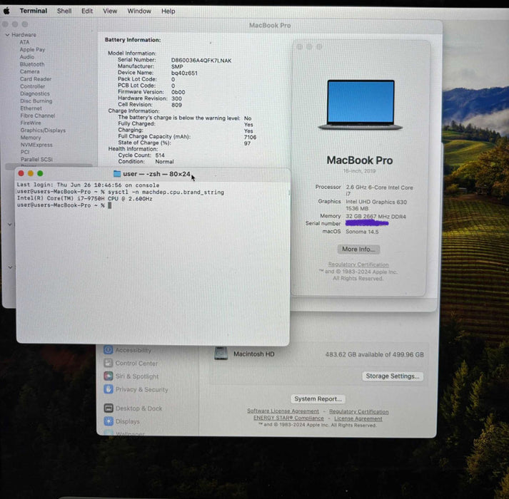
Task: Select Ethernet in the hardware list
Action: point(31,108)
